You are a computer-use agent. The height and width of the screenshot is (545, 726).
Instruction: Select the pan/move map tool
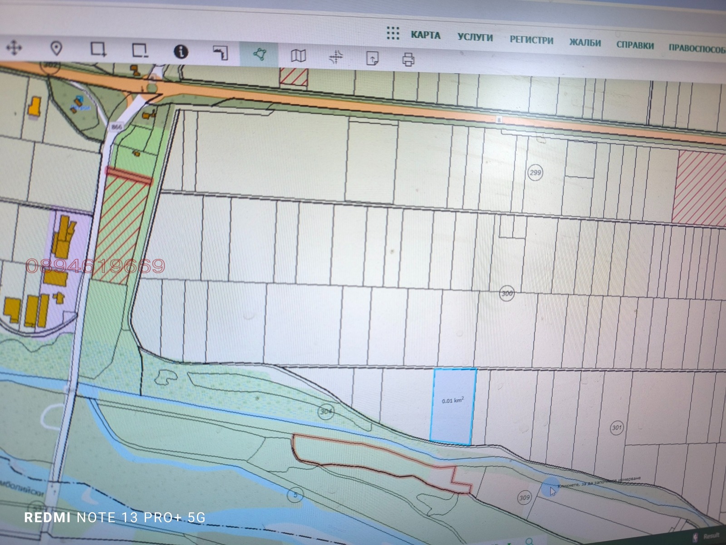(14, 48)
